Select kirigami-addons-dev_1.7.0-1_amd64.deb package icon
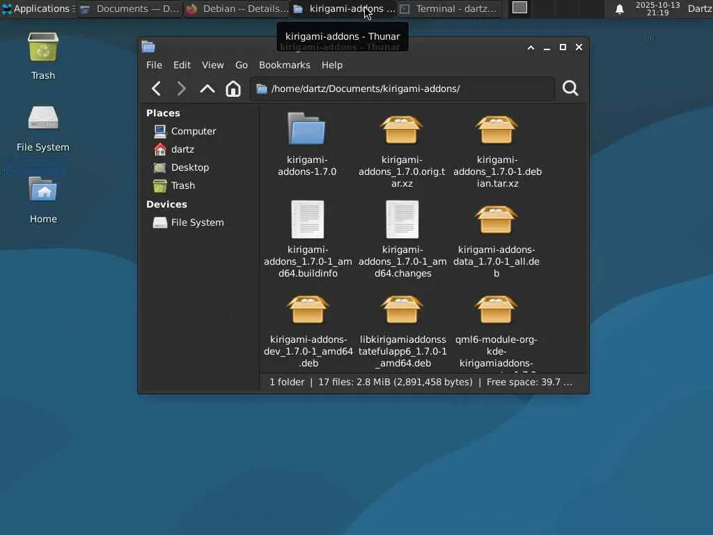This screenshot has height=535, width=713. coord(307,309)
